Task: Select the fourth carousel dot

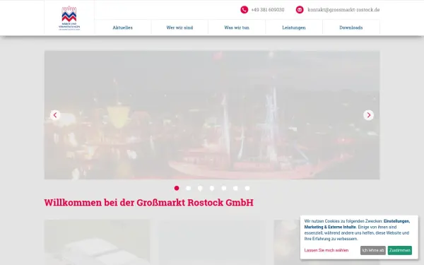Action: (x=212, y=188)
